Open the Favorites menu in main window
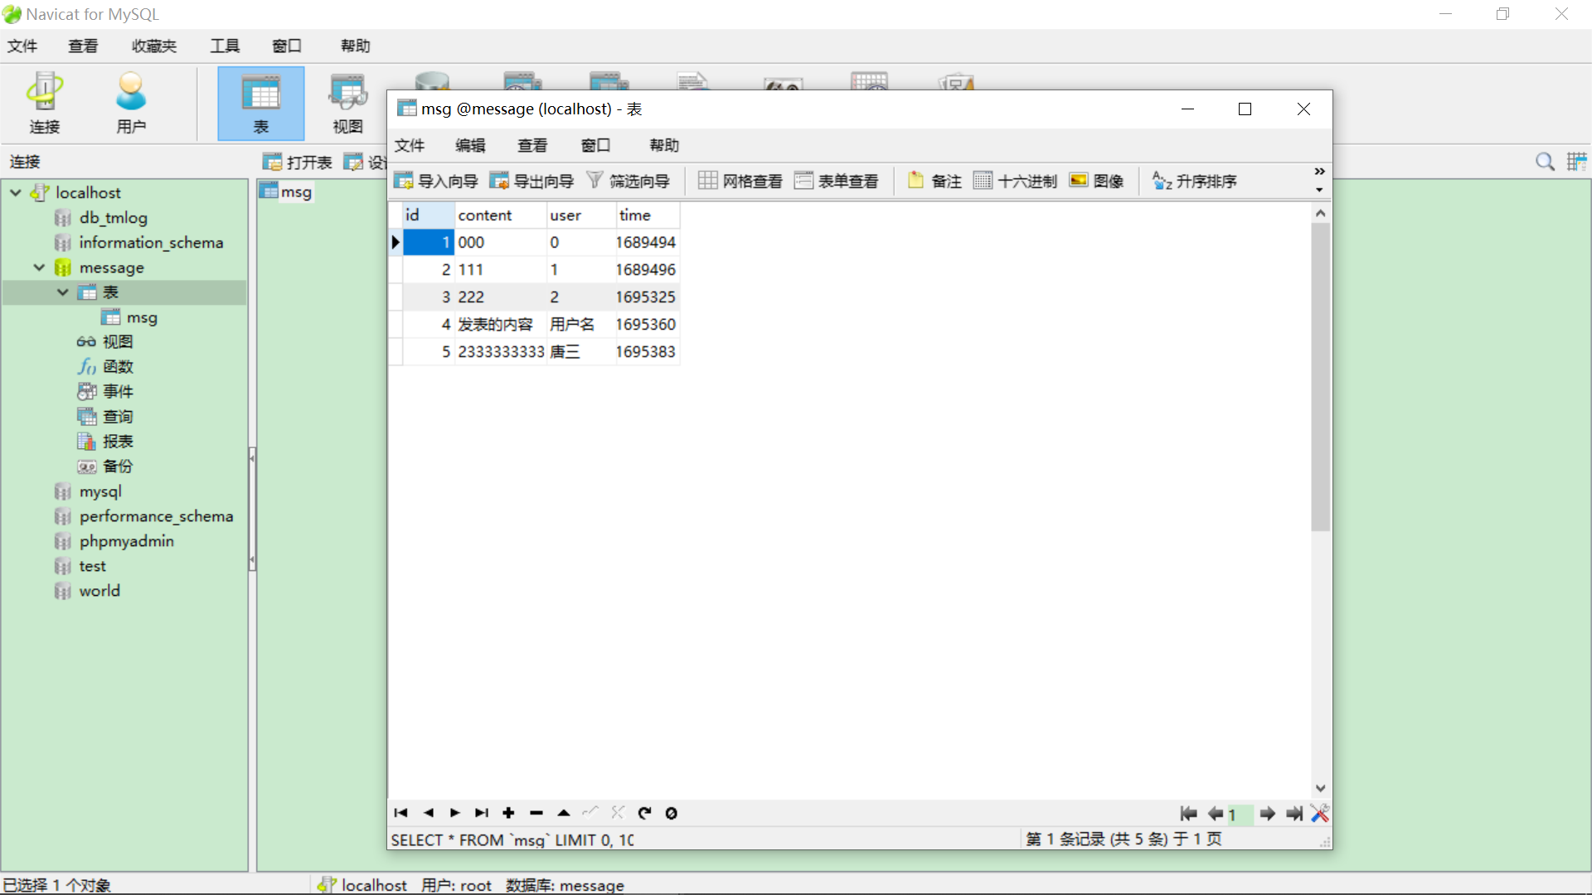 (153, 46)
